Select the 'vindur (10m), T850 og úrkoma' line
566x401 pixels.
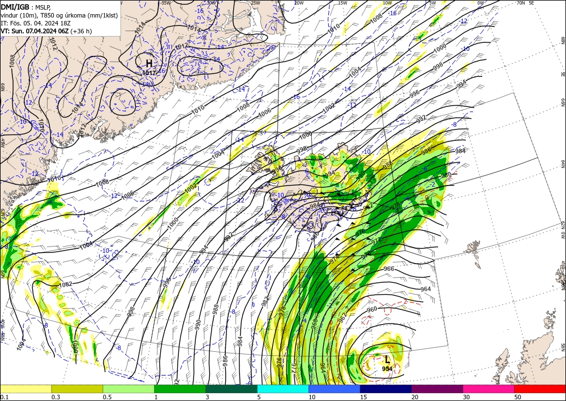[x=59, y=15]
